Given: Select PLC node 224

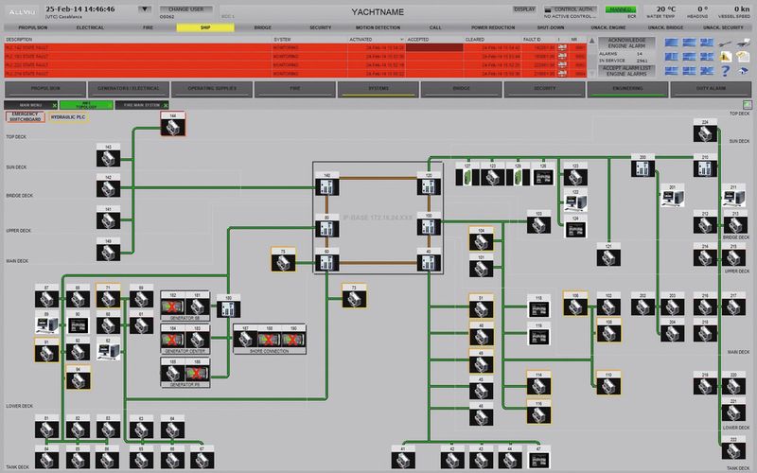Looking at the screenshot, I should 705,131.
